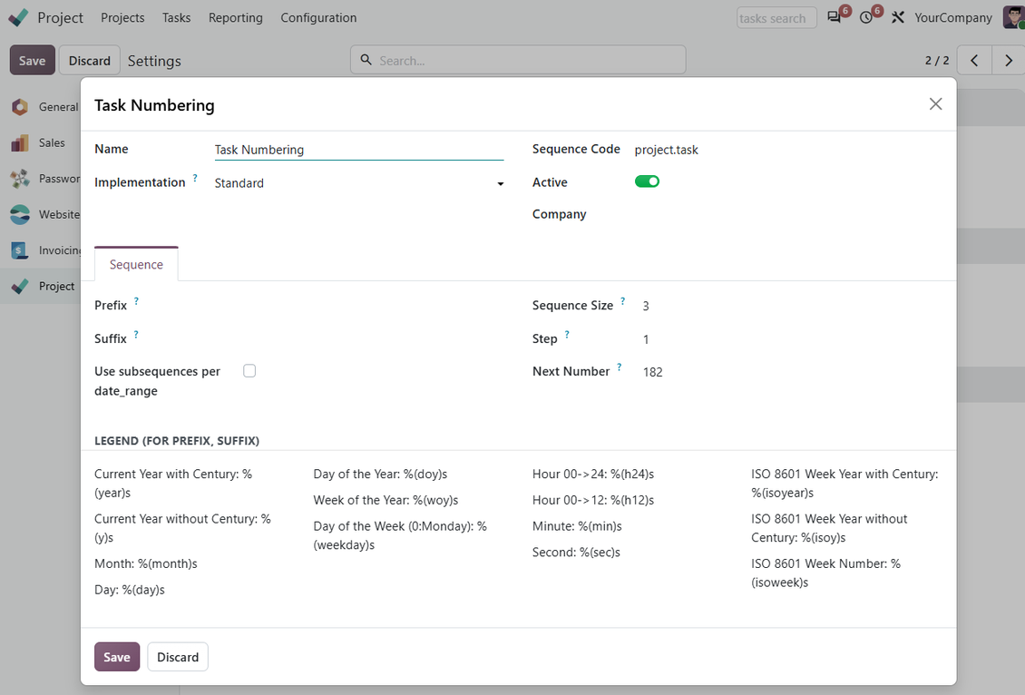
Task: Click the 2 / 2 pager counter
Action: pos(937,60)
